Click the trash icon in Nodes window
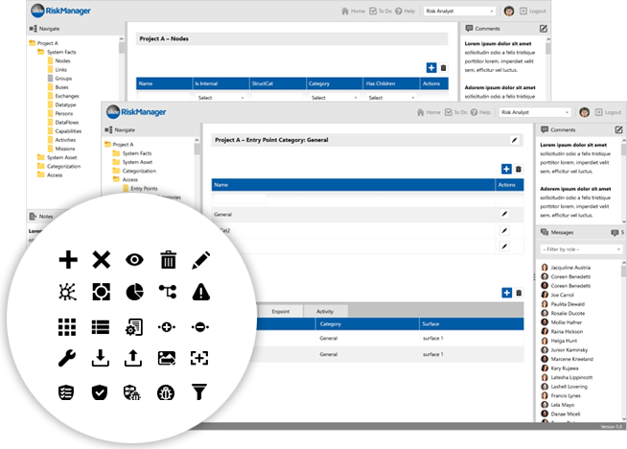This screenshot has width=627, height=449. (x=443, y=67)
